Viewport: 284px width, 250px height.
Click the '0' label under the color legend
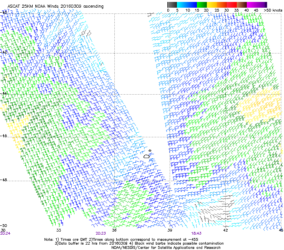(x=168, y=10)
